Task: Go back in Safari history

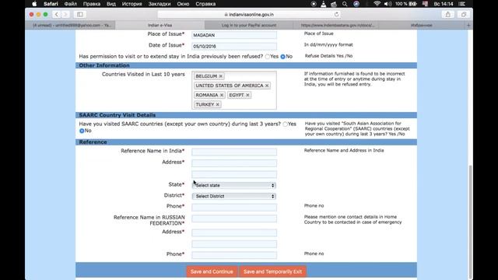Action: [x=57, y=15]
